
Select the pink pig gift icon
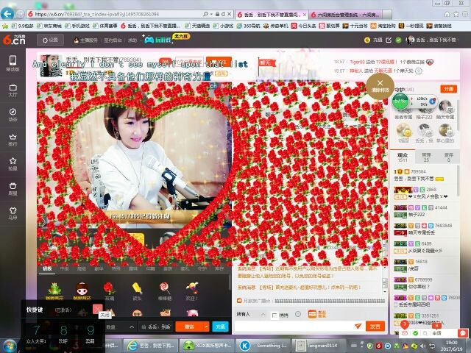coord(192,313)
